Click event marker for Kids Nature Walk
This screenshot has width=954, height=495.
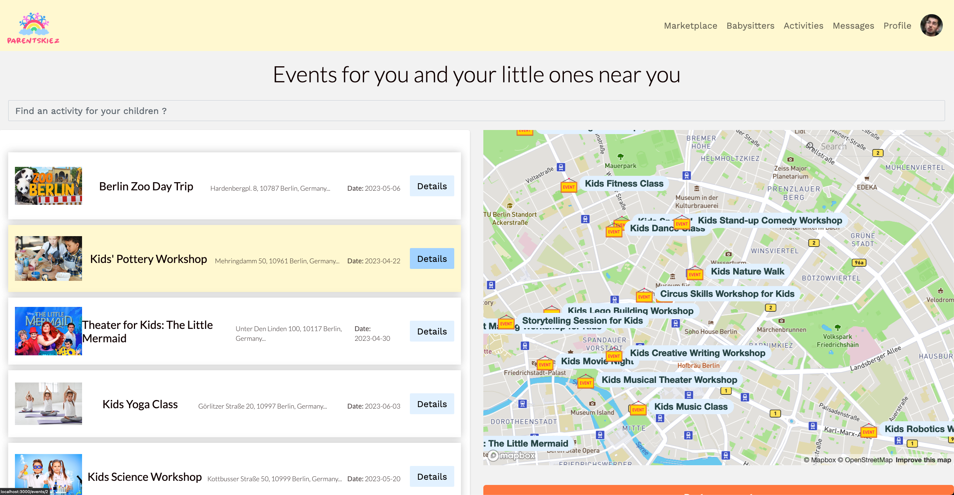coord(694,273)
